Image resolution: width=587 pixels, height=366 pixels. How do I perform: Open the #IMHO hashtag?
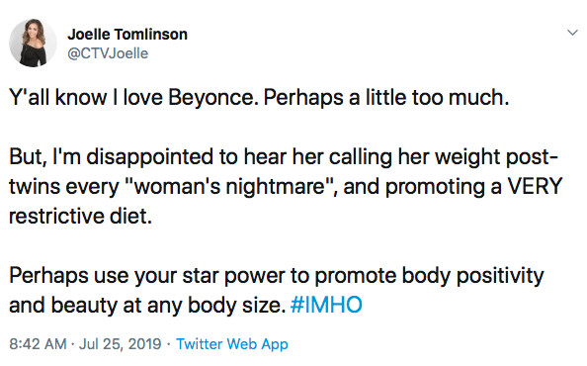[x=326, y=305]
